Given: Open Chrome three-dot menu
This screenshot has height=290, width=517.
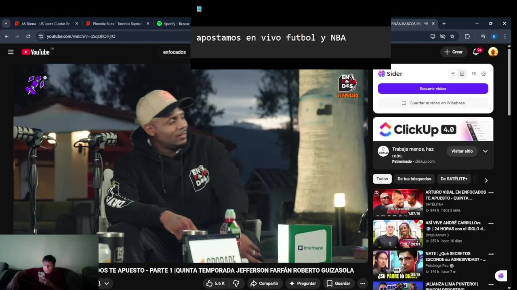Looking at the screenshot, I should (x=505, y=36).
